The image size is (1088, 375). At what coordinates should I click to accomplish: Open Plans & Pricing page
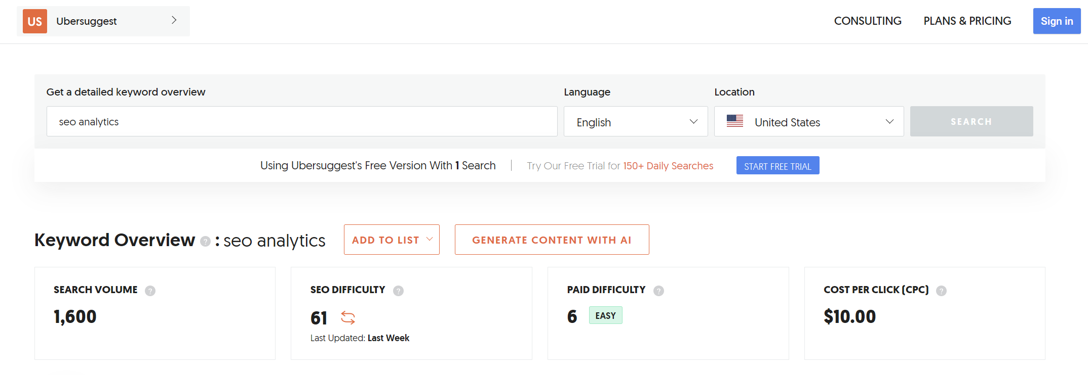[x=967, y=21]
